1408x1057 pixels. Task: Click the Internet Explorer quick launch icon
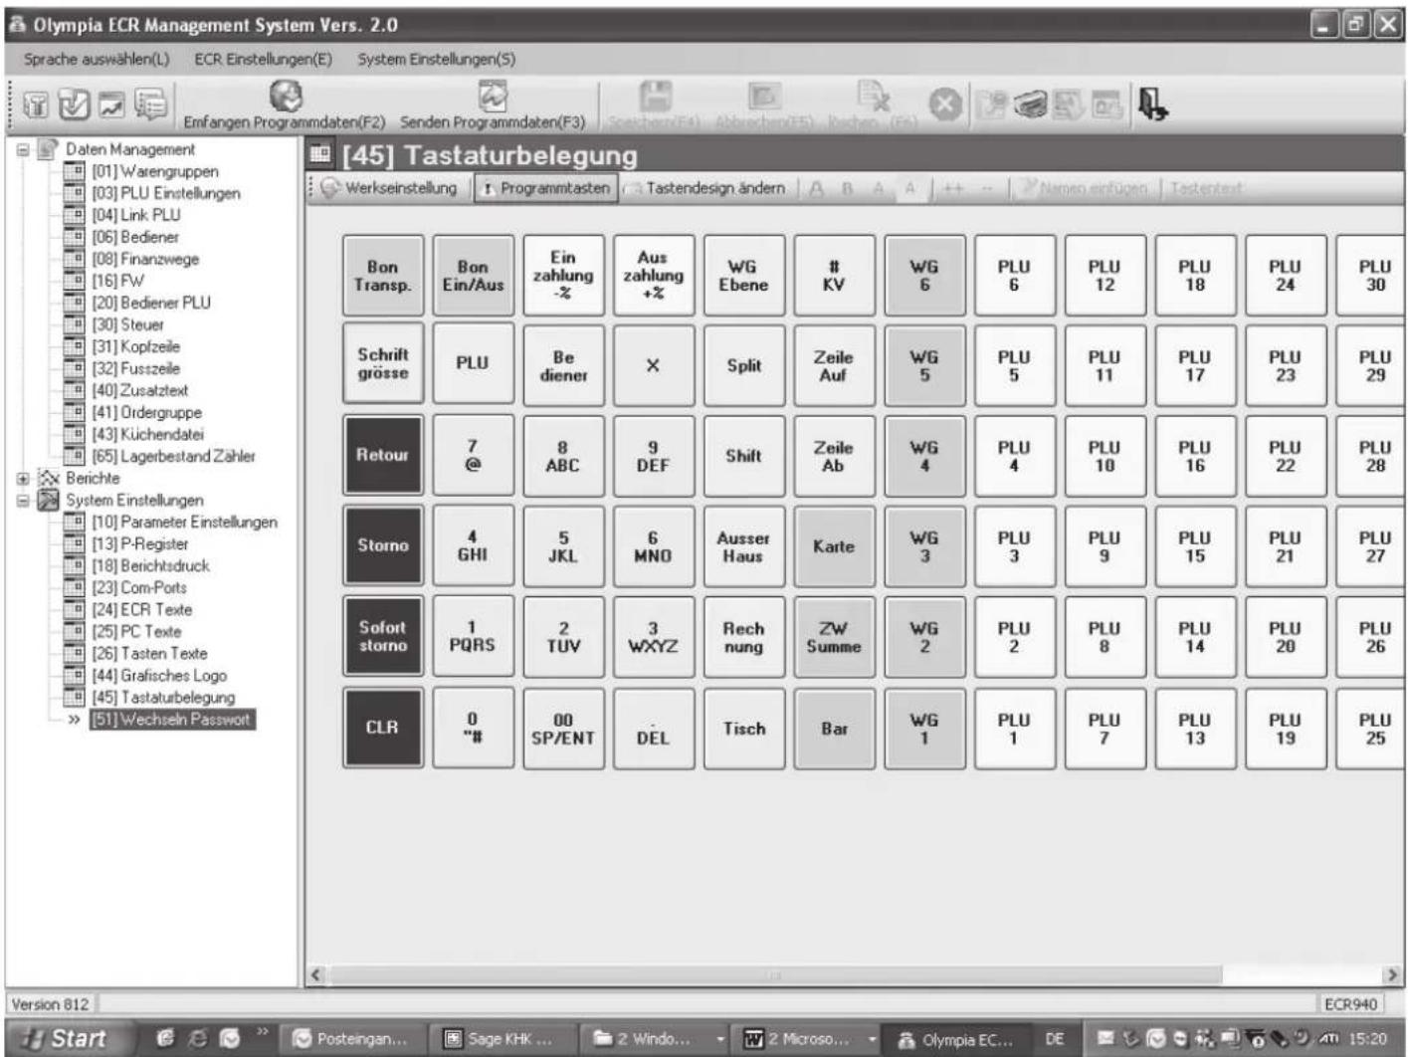[197, 1038]
